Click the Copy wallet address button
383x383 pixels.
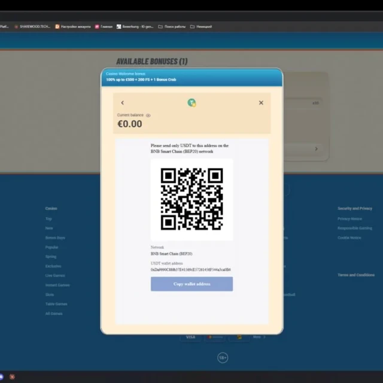point(191,284)
